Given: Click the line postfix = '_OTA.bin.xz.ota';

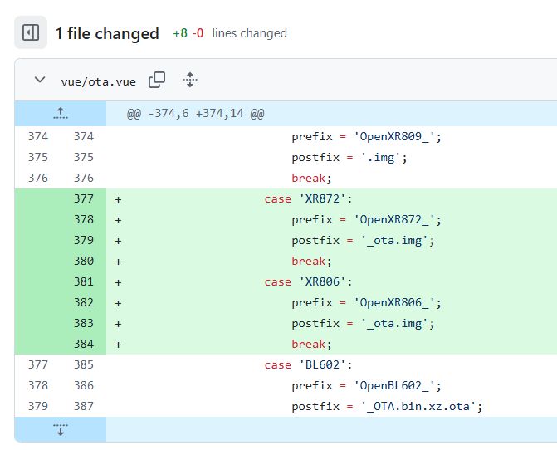Looking at the screenshot, I should [387, 406].
